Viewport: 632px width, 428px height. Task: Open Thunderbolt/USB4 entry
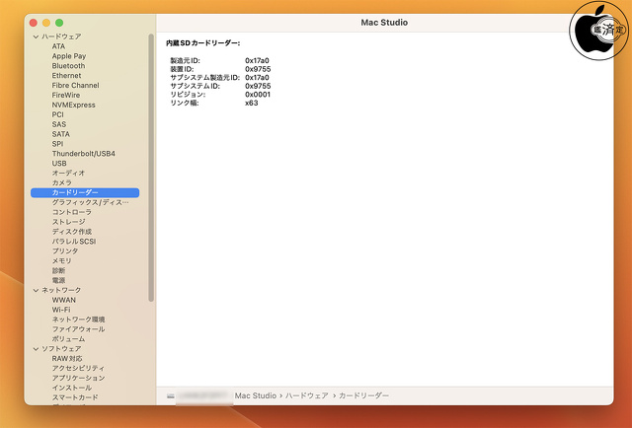[83, 154]
